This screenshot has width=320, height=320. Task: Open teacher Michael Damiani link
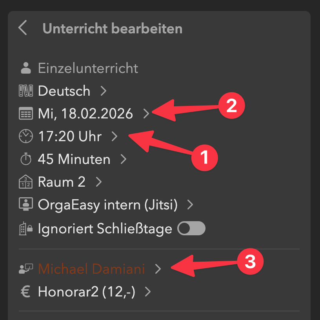coord(91,269)
